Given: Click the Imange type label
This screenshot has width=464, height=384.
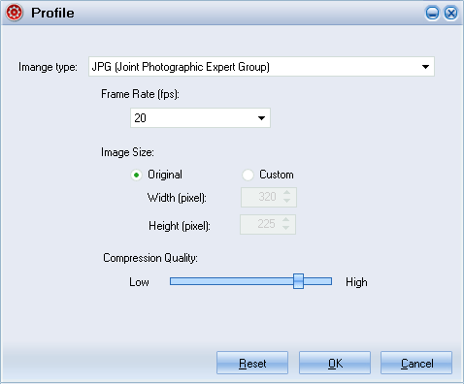Looking at the screenshot, I should (48, 67).
